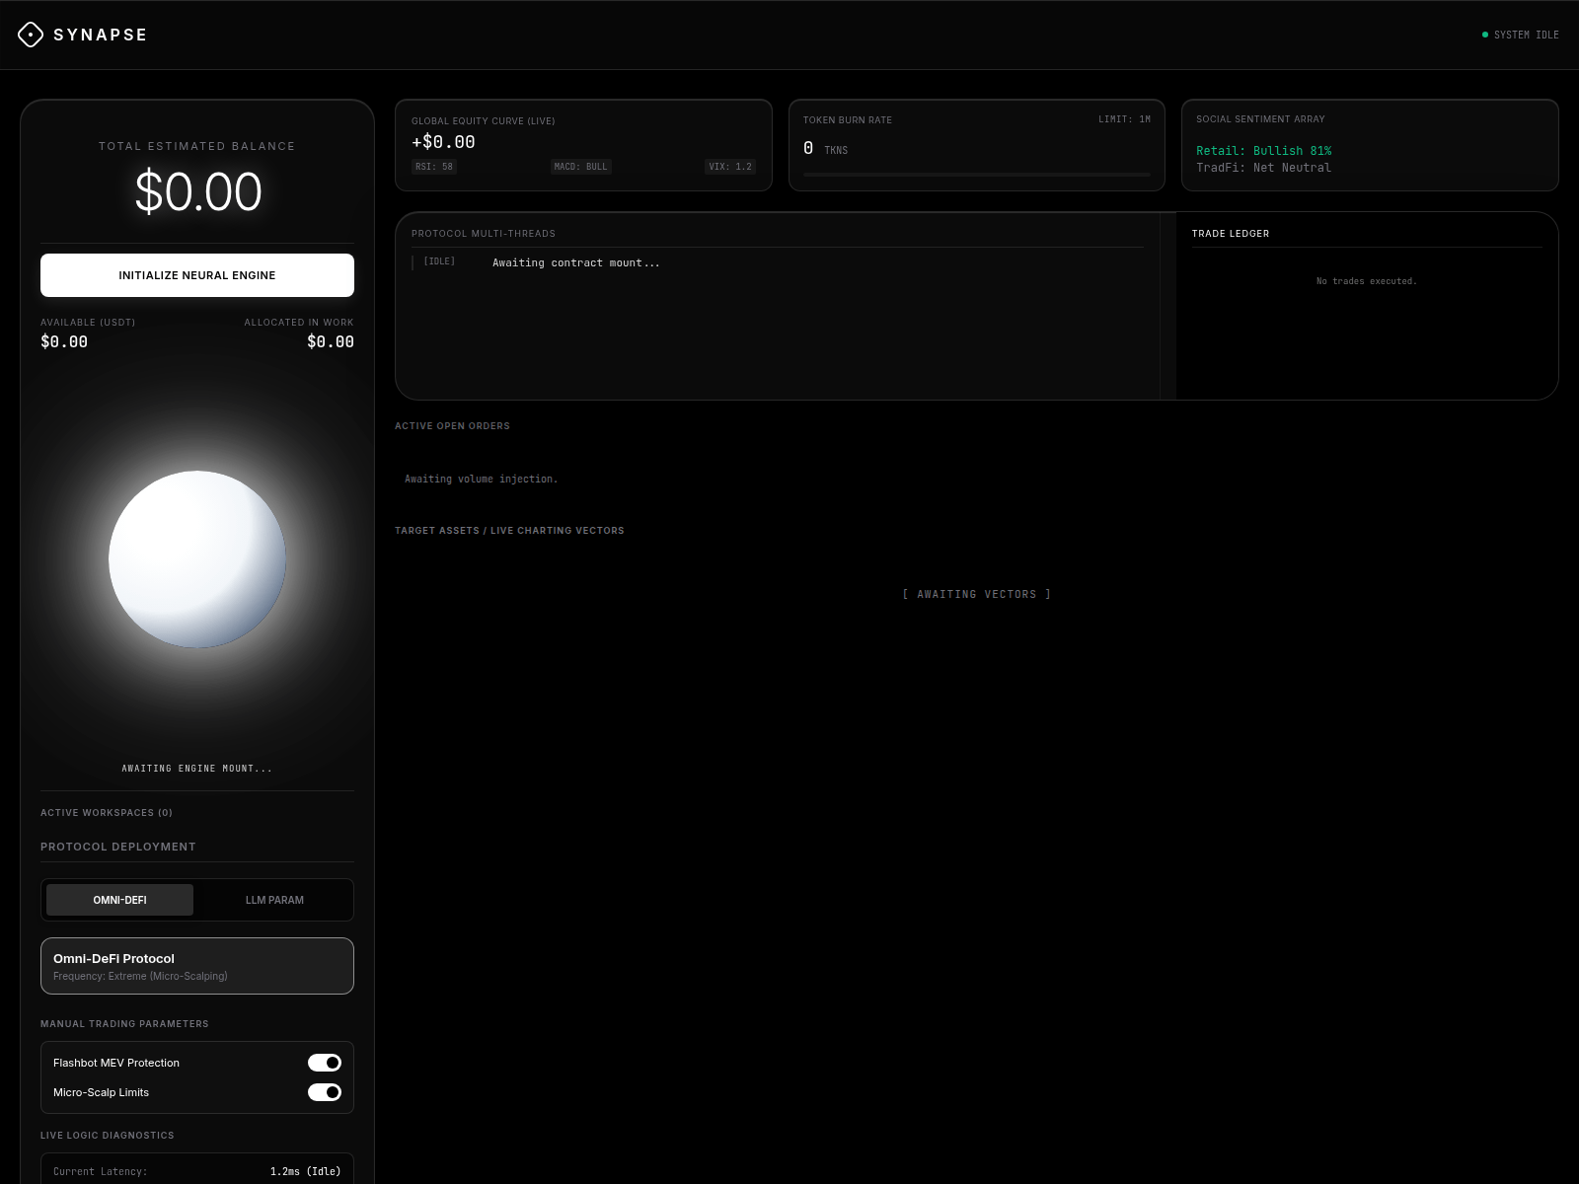
Task: Click the Trade Ledger panel heading
Action: [x=1231, y=234]
